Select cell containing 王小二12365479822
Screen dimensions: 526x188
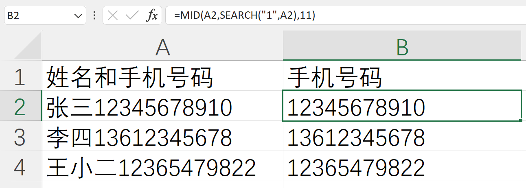pyautogui.click(x=162, y=166)
